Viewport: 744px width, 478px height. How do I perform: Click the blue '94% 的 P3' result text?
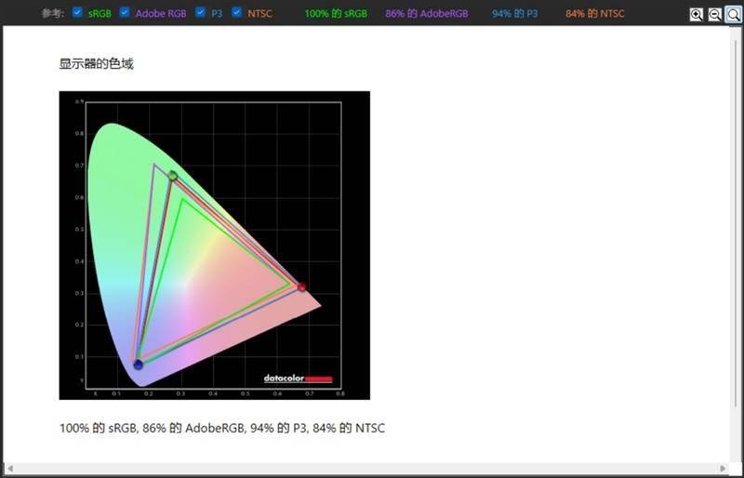tap(515, 14)
